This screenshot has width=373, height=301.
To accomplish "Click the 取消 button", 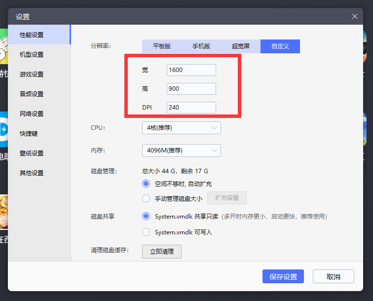I will 333,276.
